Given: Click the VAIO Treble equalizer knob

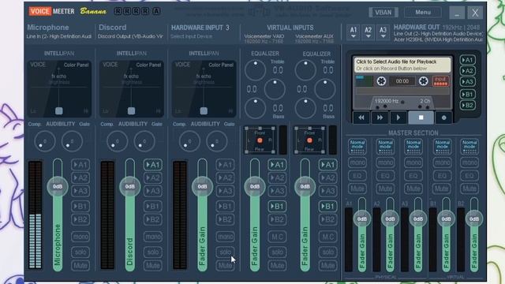Looking at the screenshot, I should point(255,70).
